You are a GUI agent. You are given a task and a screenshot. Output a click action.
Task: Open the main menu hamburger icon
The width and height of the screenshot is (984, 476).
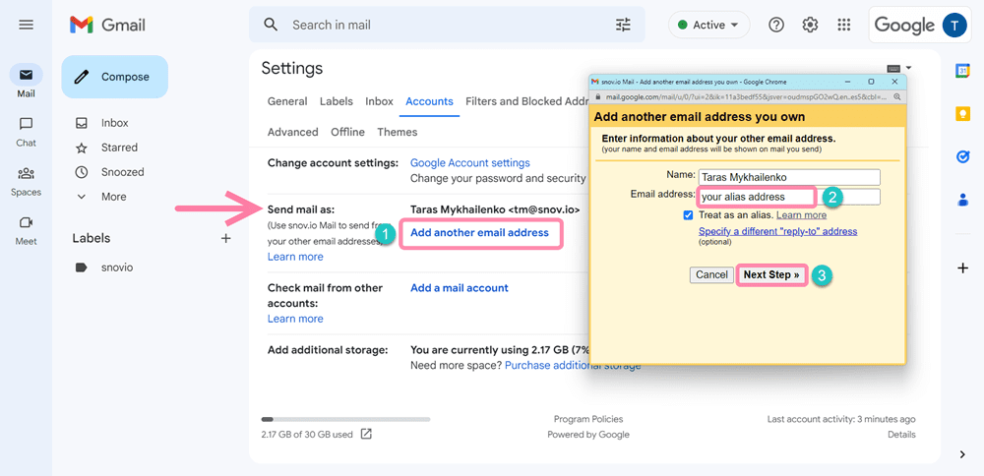26,25
